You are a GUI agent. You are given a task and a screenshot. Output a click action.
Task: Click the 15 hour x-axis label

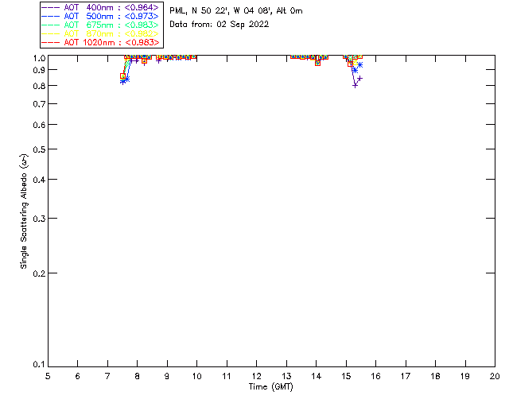point(346,376)
